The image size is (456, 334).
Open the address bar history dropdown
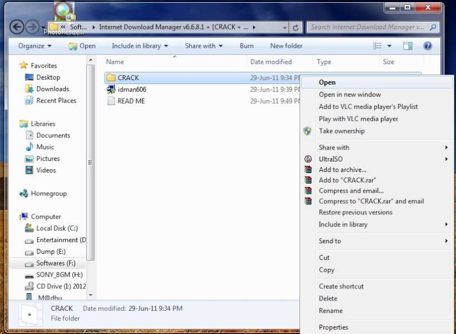(285, 27)
